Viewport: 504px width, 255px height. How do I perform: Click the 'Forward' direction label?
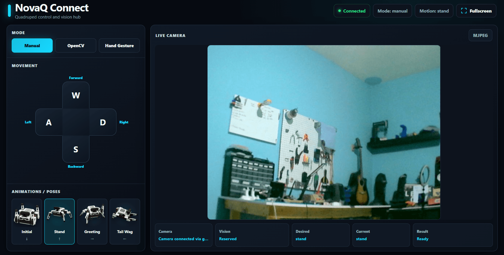tap(76, 78)
